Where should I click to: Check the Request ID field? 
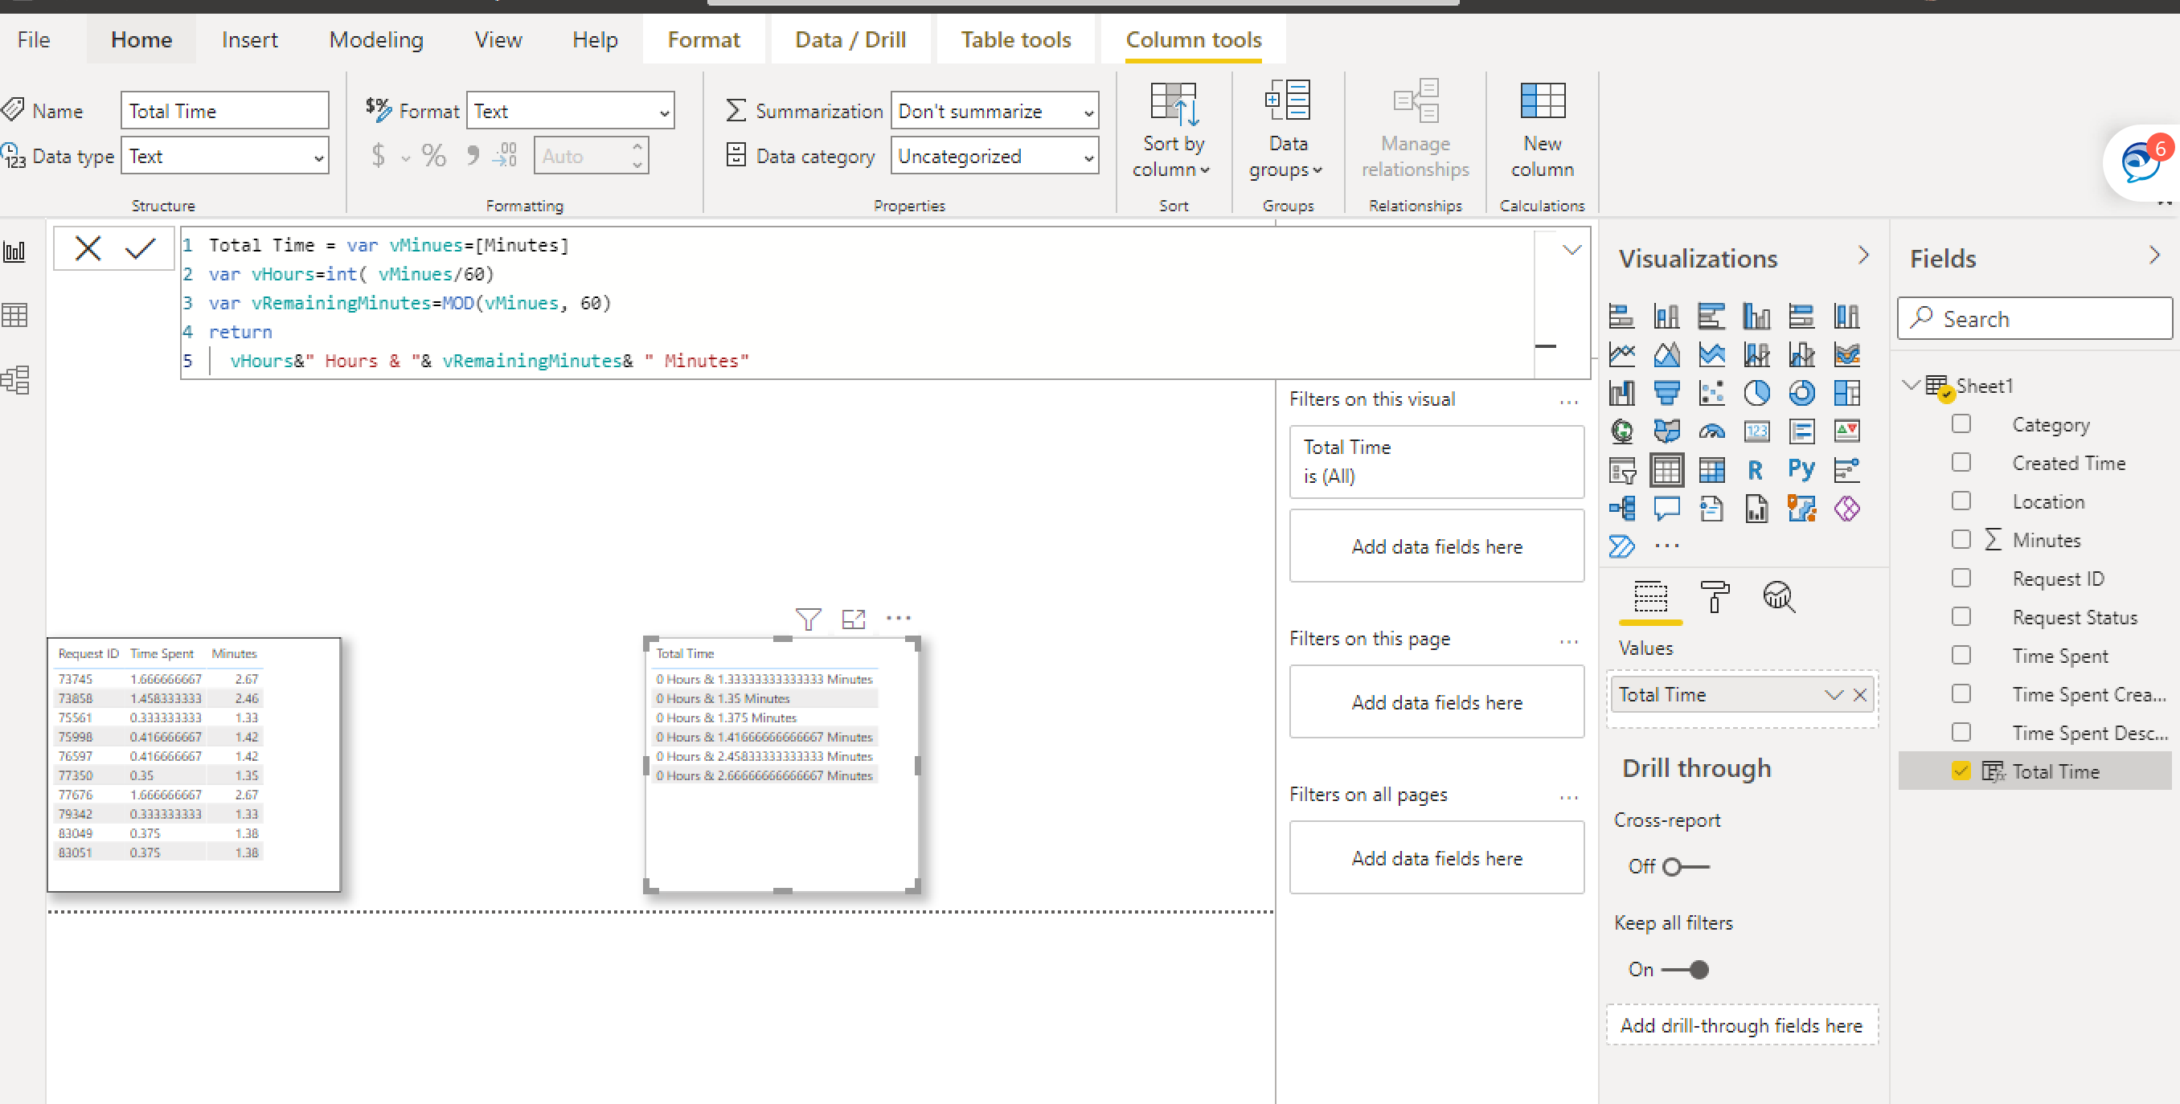coord(1961,578)
